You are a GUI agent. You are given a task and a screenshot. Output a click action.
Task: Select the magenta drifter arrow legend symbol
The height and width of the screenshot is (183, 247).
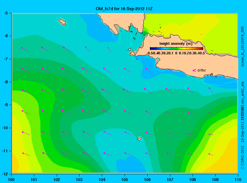pos(194,70)
